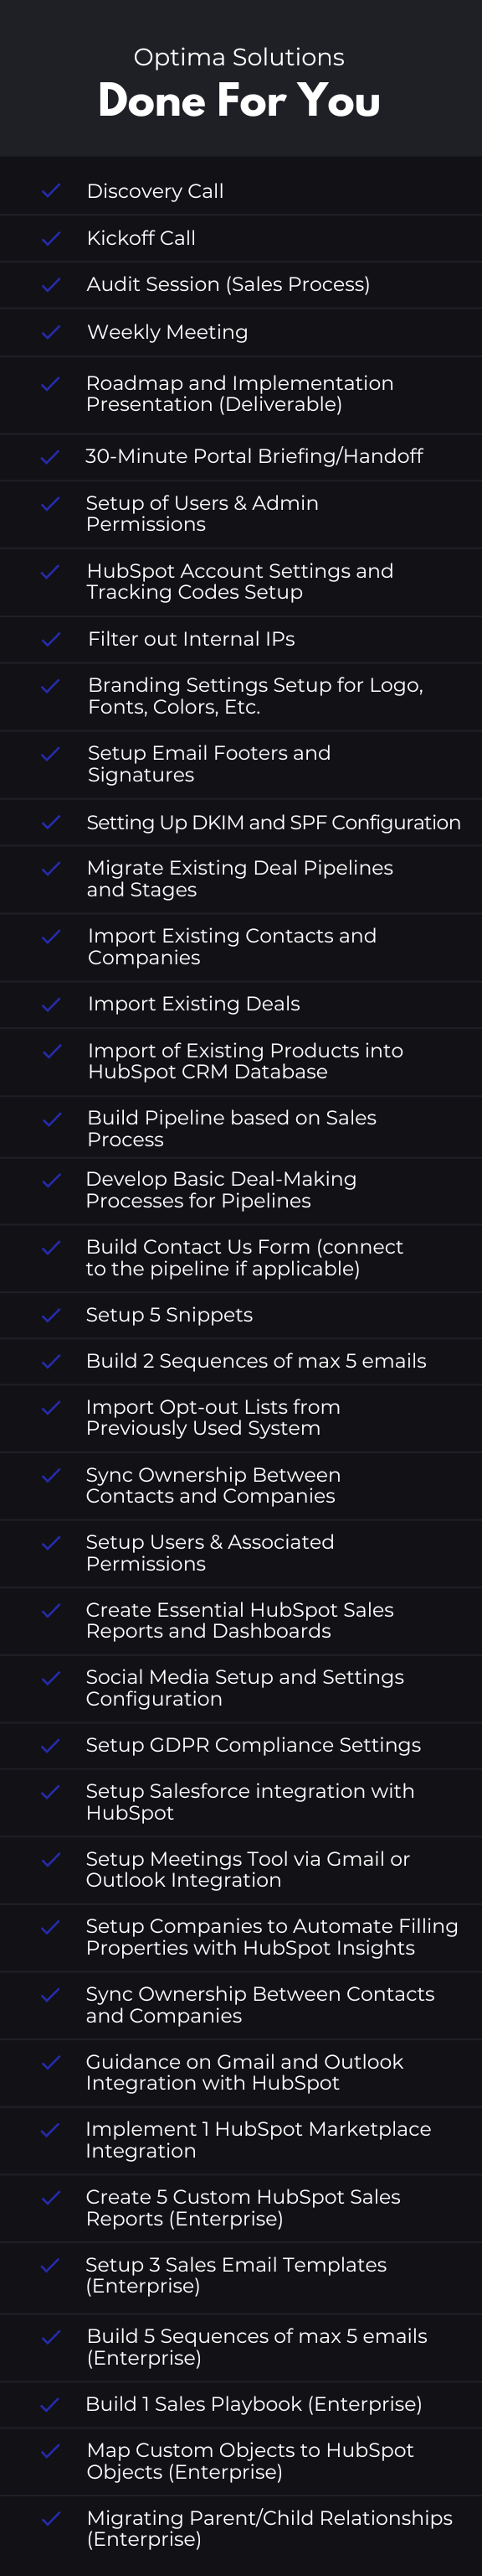Select the Roadmap and Implementation Presentation item
This screenshot has width=482, height=2576.
point(239,394)
